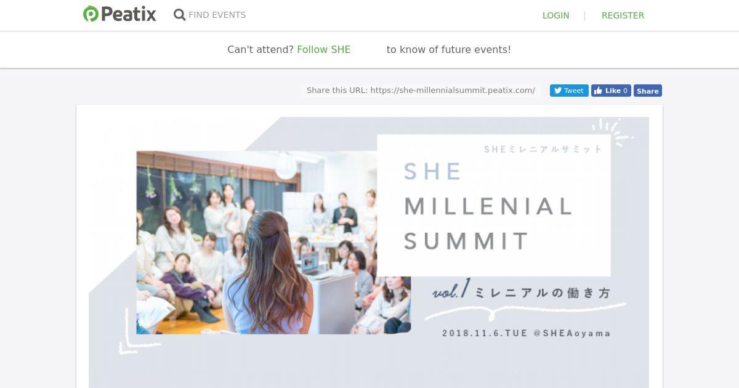
Task: Click the Facebook Share button
Action: [x=648, y=91]
